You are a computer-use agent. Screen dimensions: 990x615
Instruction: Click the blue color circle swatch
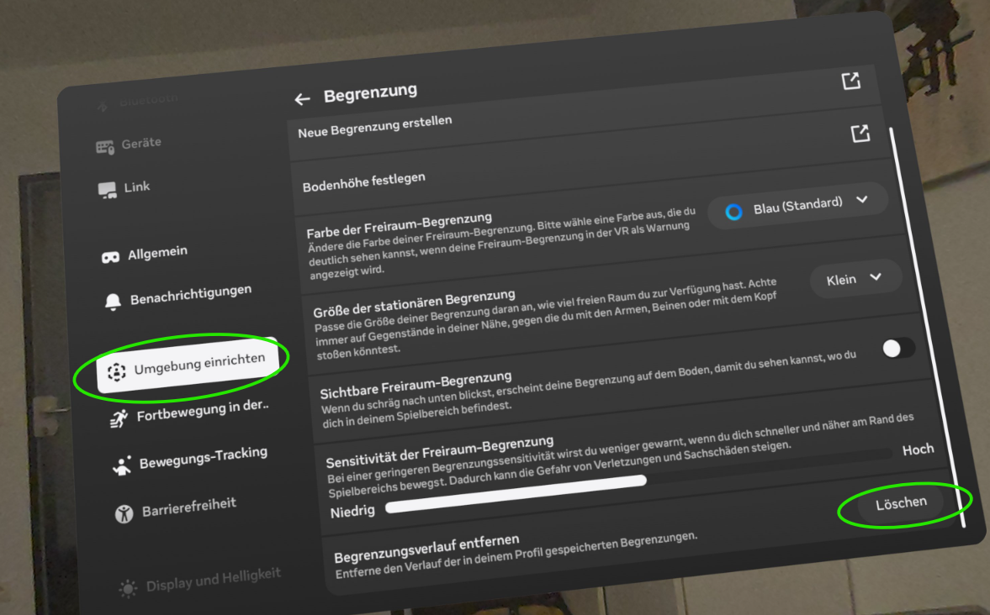[x=733, y=212]
